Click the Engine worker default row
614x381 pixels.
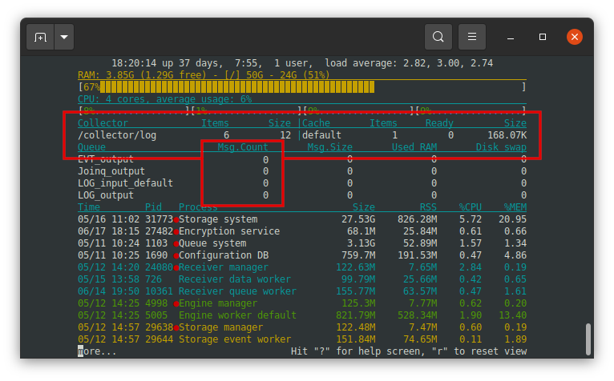coord(302,315)
